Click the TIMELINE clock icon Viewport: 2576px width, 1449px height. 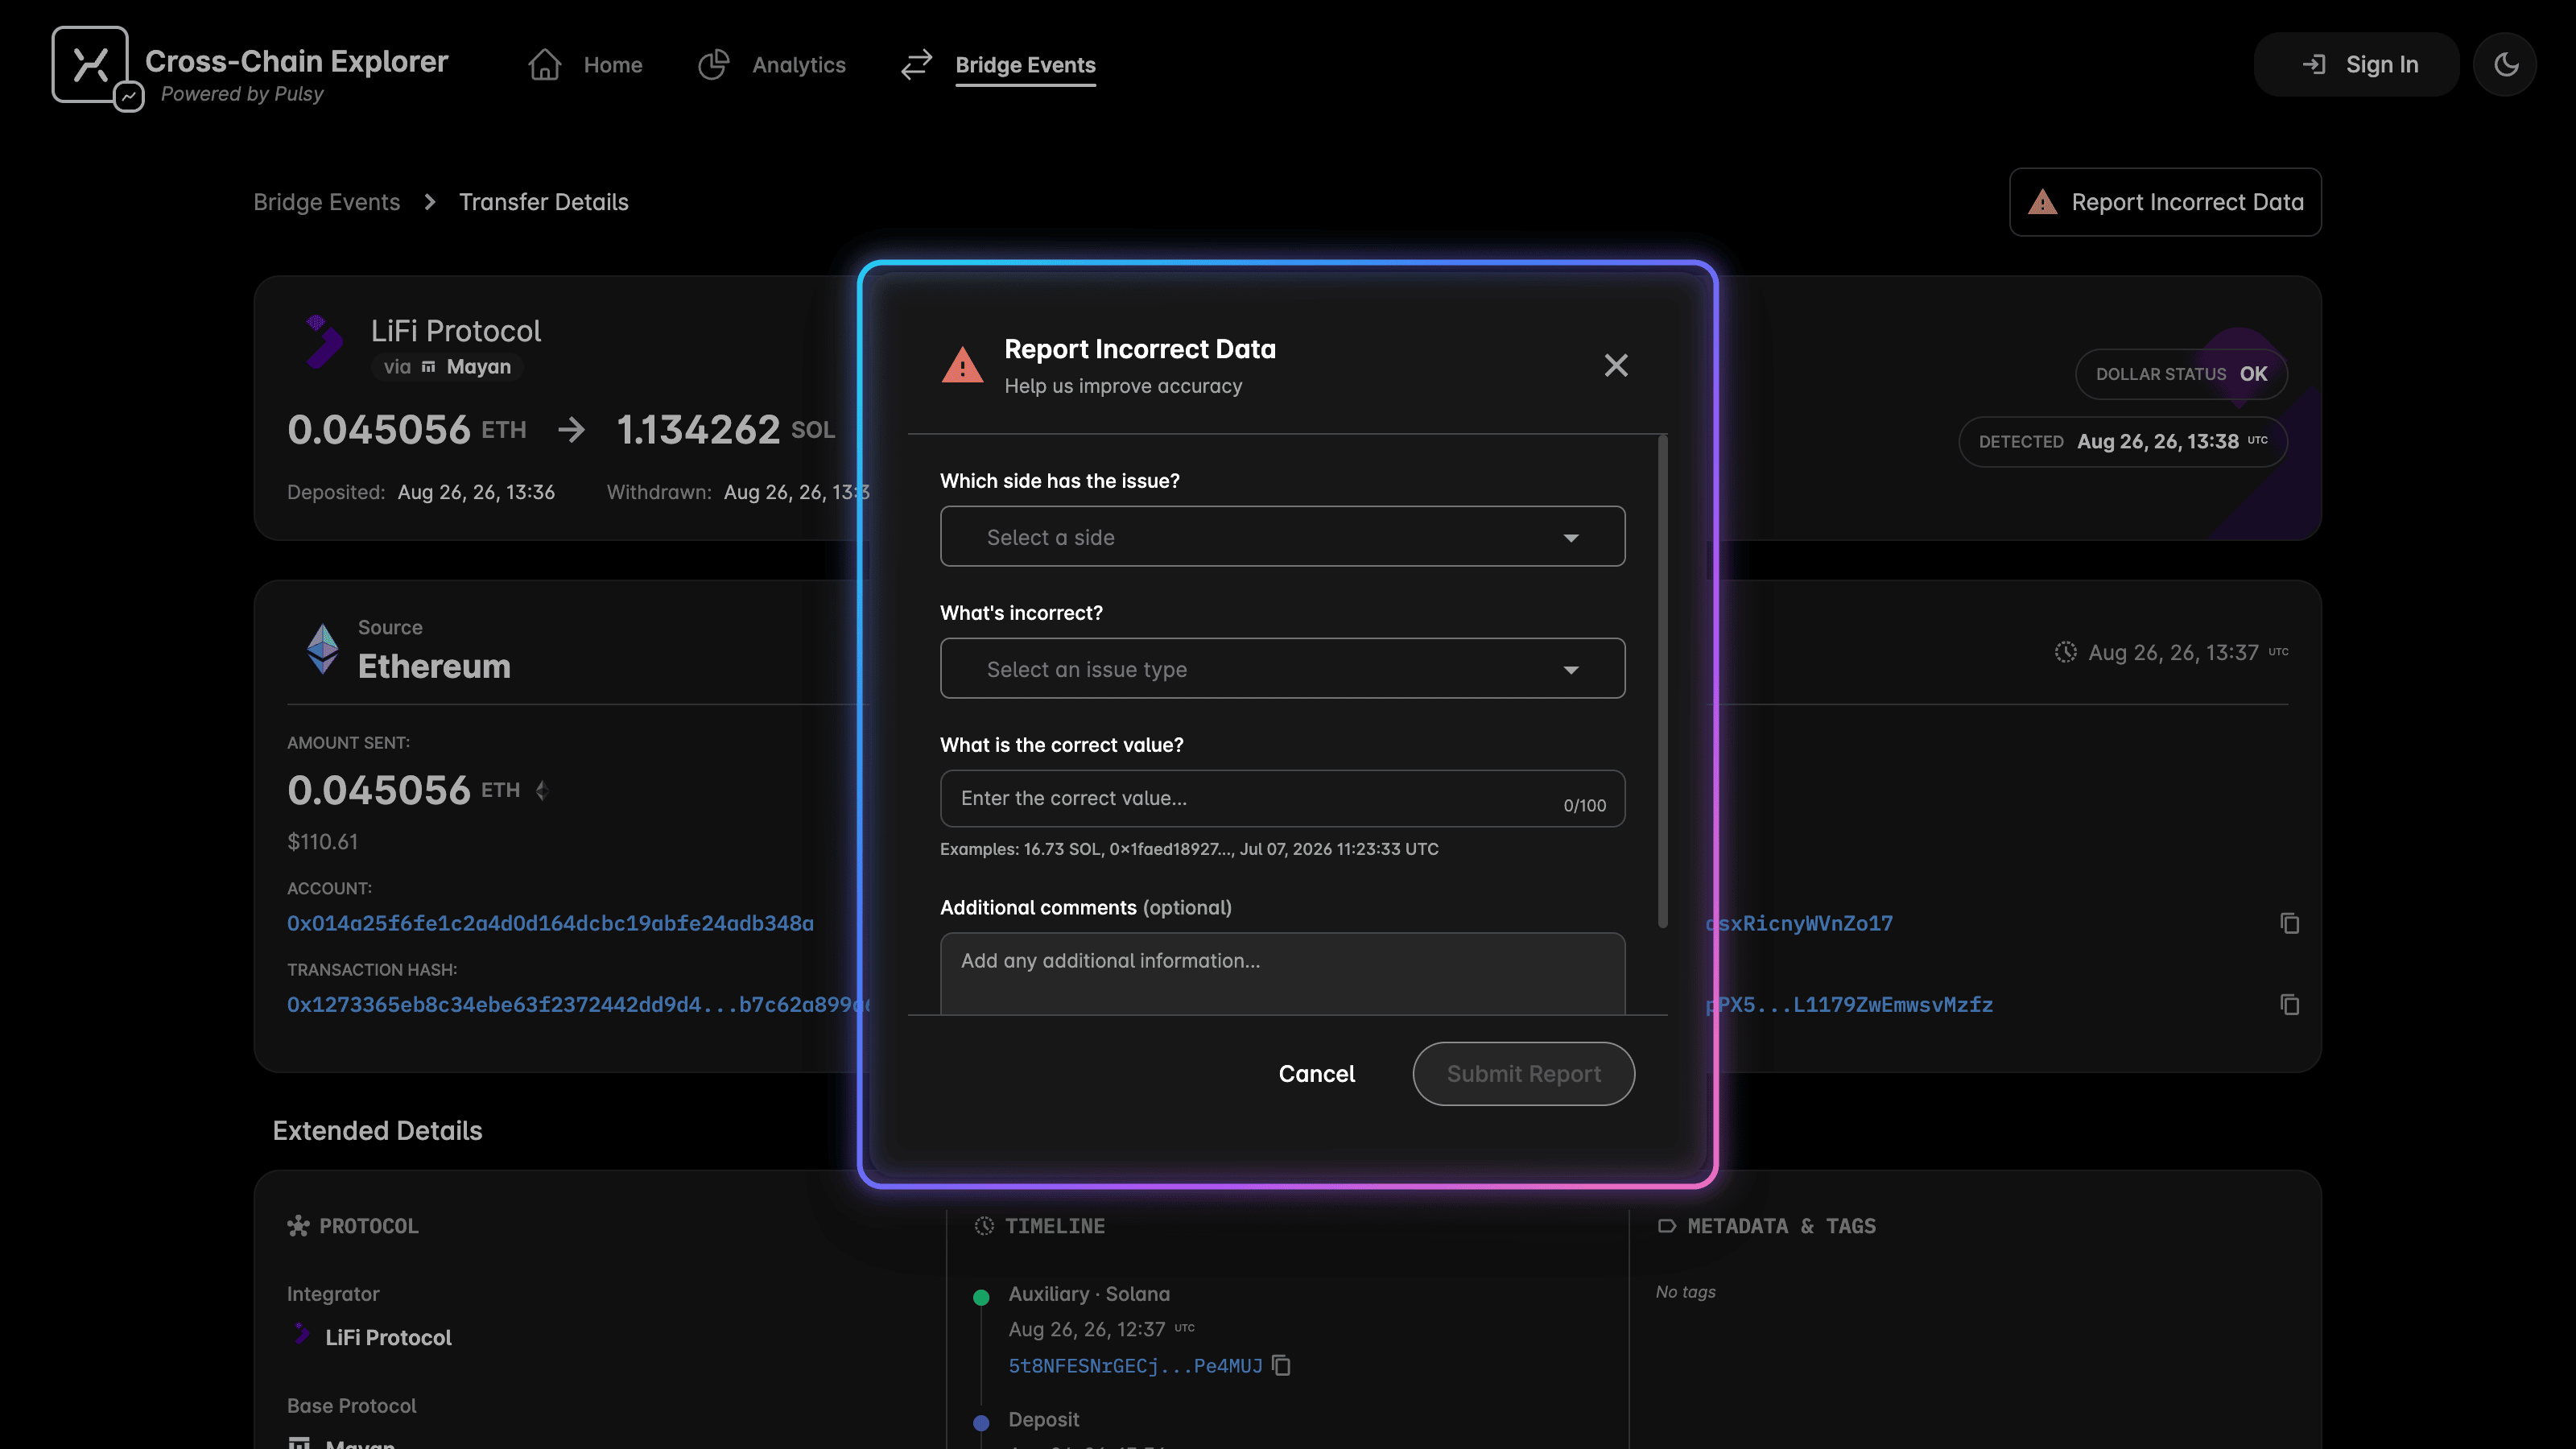(984, 1226)
